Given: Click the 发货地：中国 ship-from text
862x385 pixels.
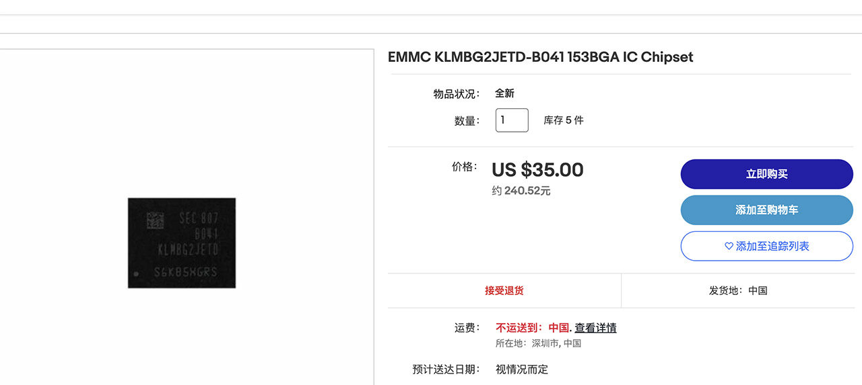Looking at the screenshot, I should pyautogui.click(x=738, y=291).
